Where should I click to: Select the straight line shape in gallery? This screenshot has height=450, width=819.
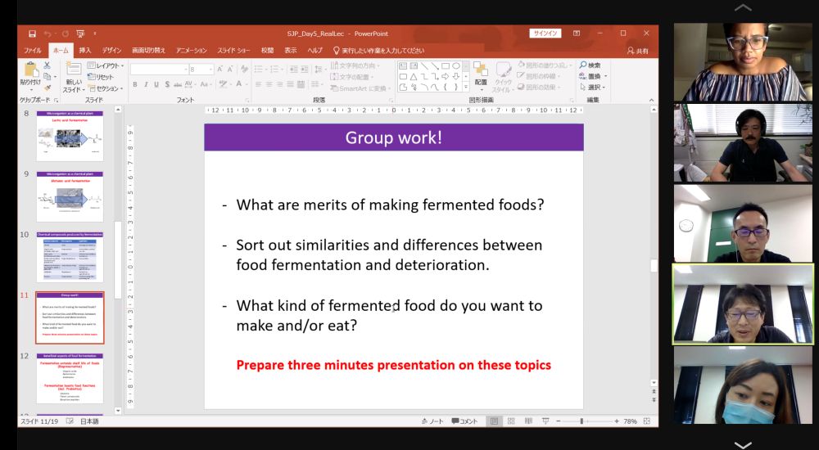pos(424,65)
